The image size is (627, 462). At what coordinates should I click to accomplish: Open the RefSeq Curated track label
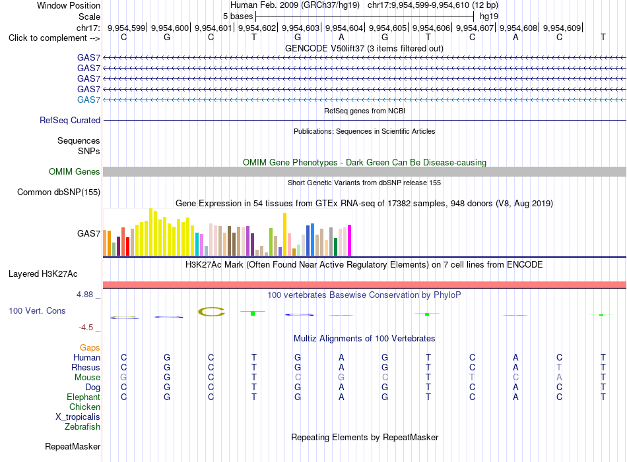point(69,120)
